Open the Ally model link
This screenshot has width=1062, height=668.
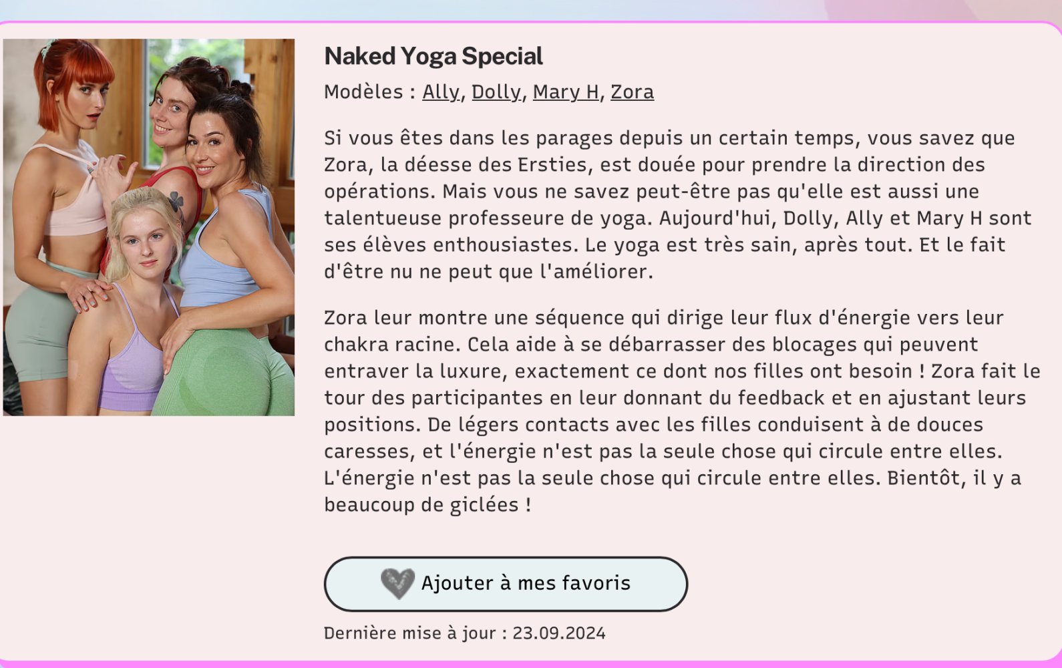tap(441, 92)
